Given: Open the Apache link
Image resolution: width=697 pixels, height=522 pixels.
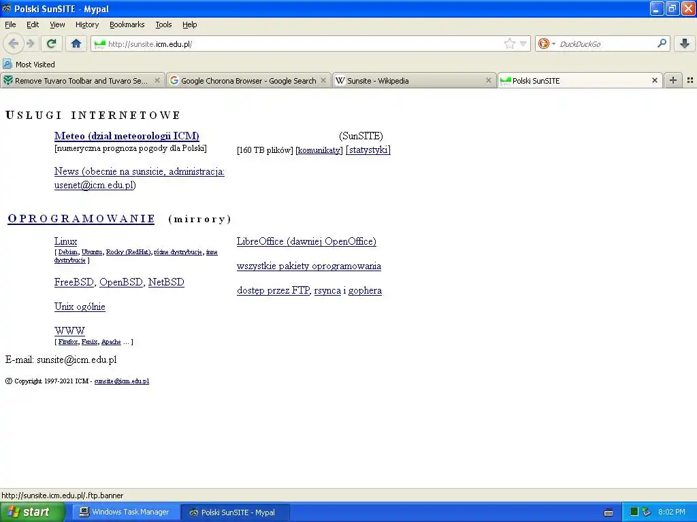Looking at the screenshot, I should [x=111, y=342].
